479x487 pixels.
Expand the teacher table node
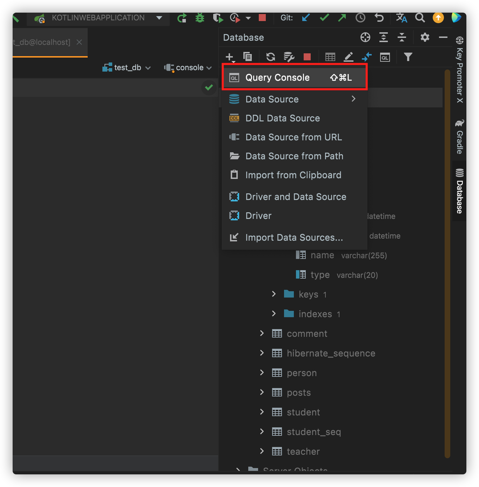(262, 451)
